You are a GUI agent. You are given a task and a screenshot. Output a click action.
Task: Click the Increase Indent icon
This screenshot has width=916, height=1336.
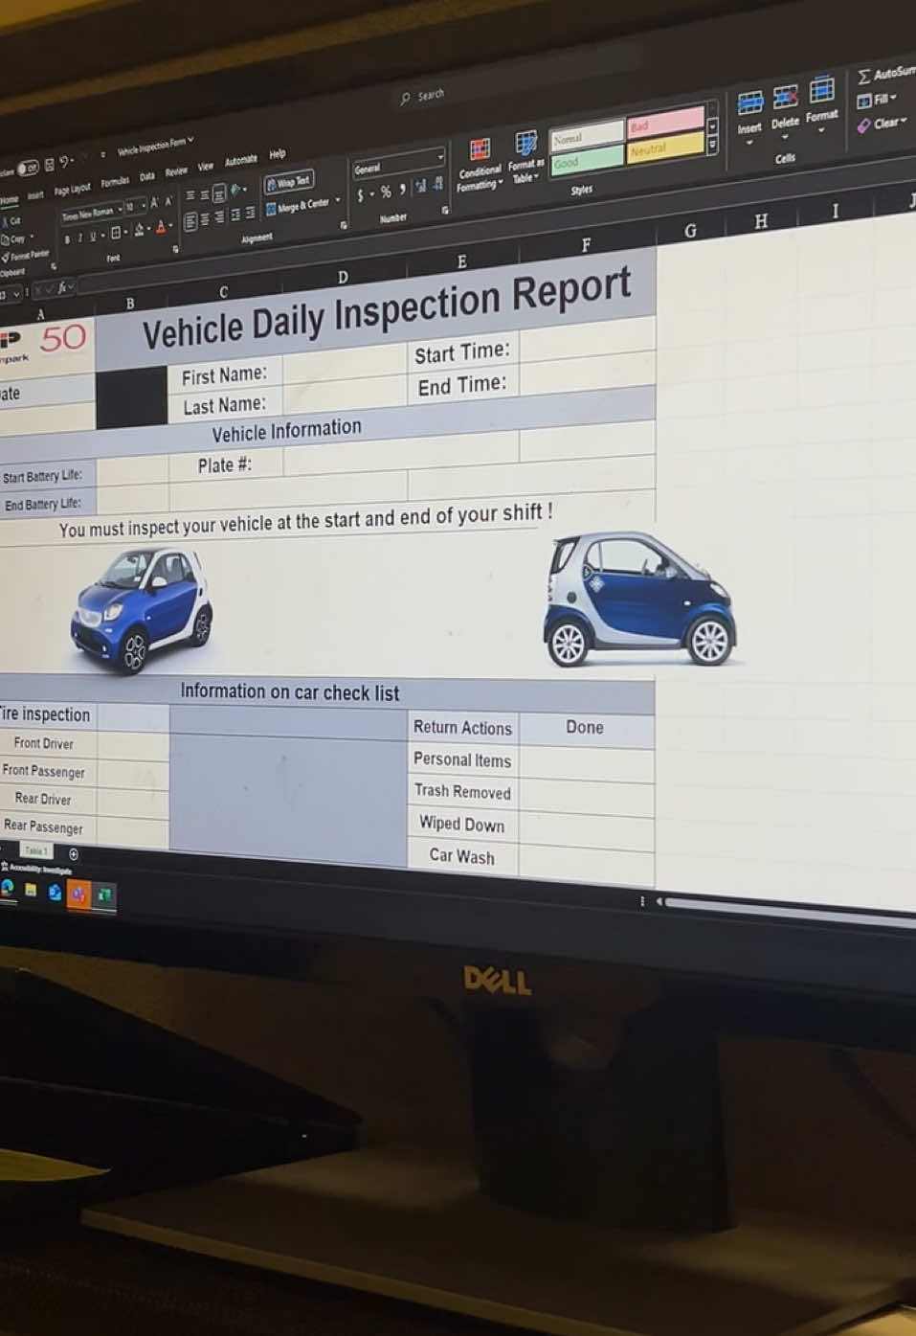[250, 213]
